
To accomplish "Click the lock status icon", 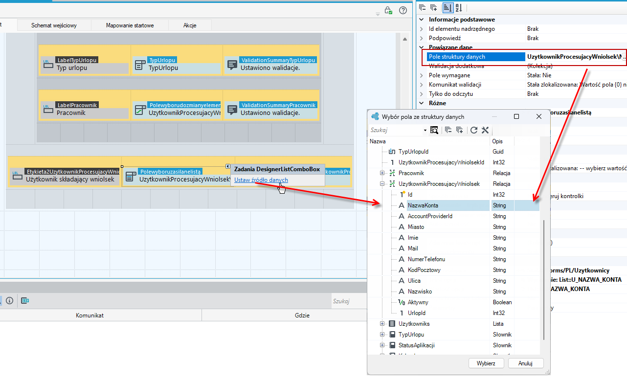I will 388,10.
